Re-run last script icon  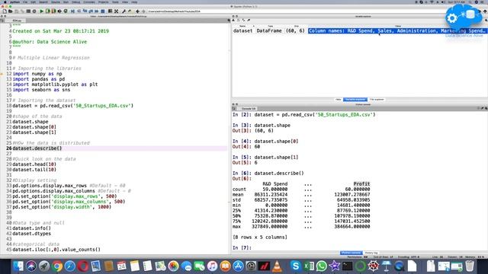[66, 11]
